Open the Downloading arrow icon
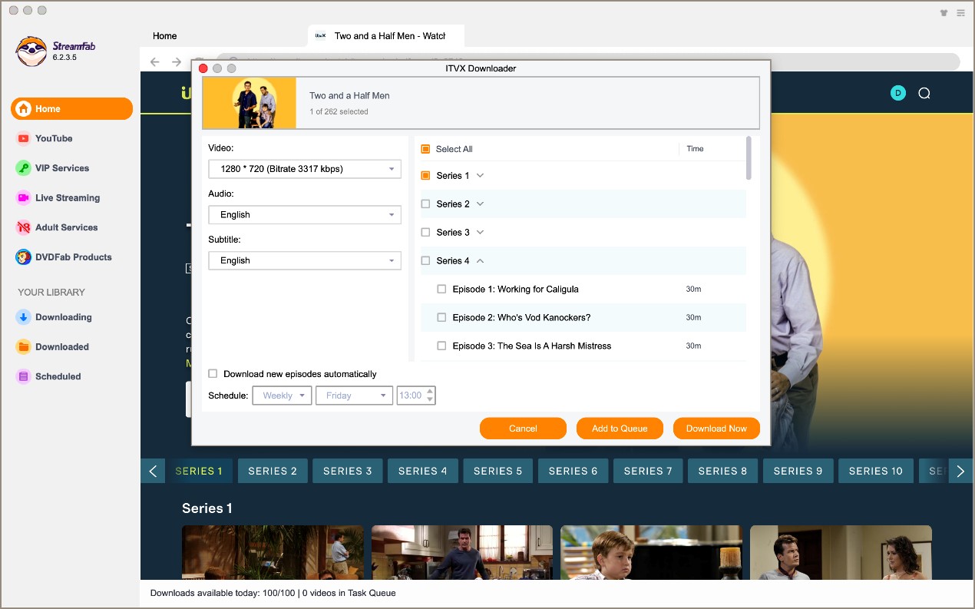Image resolution: width=975 pixels, height=609 pixels. click(x=23, y=317)
